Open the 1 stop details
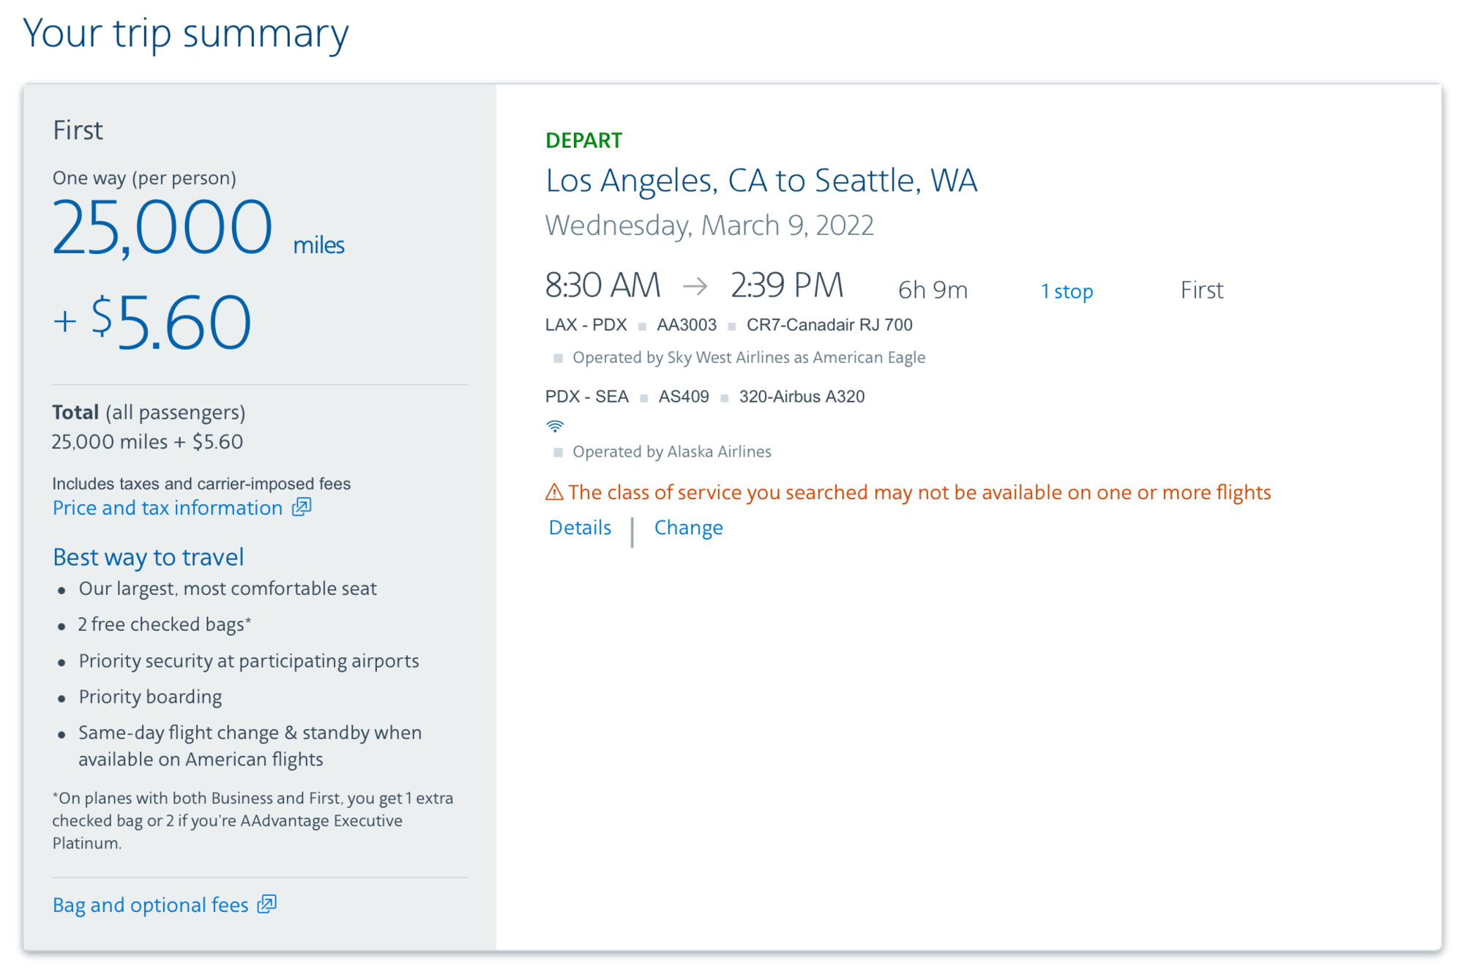Viewport: 1464px width, 969px height. tap(1067, 291)
